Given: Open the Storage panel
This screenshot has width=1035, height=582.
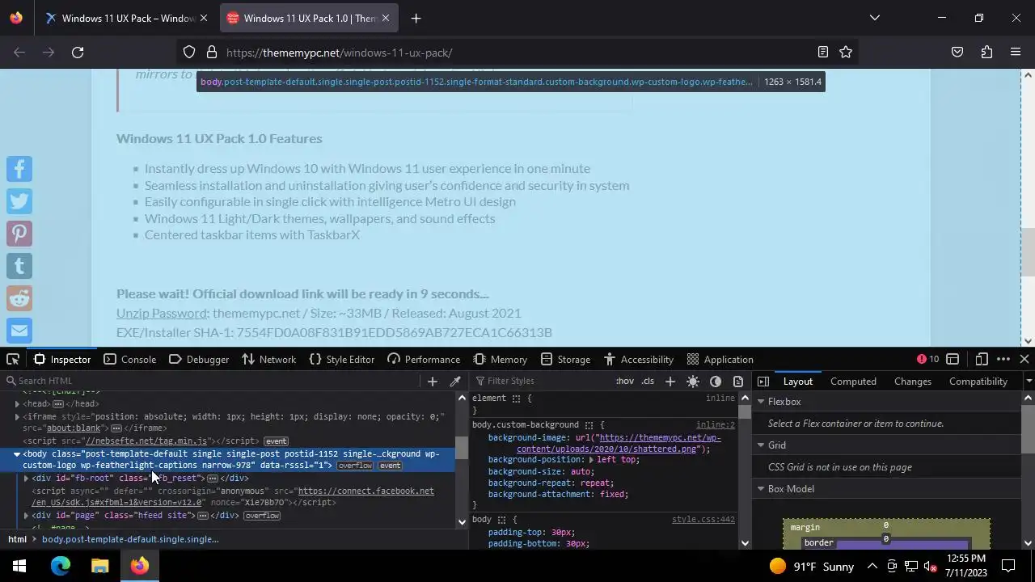Looking at the screenshot, I should click(565, 359).
